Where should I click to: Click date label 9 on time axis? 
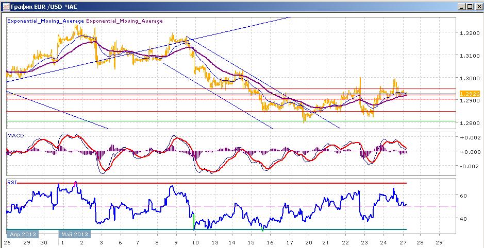[176, 242]
